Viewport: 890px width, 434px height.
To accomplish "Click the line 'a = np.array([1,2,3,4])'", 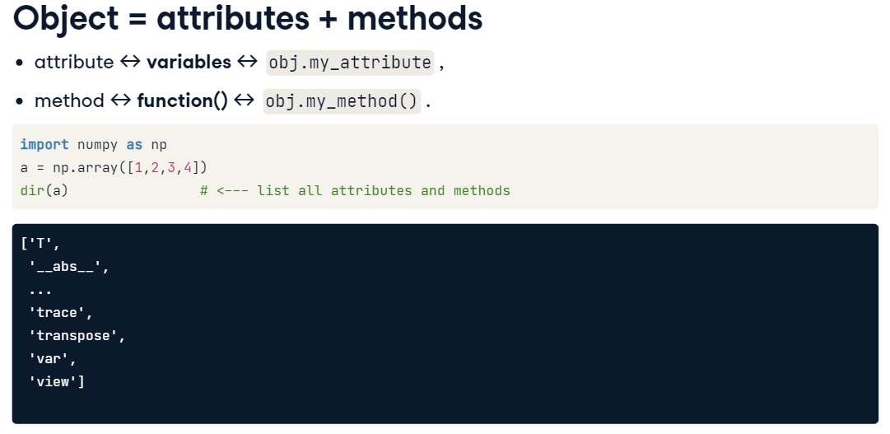I will pos(114,167).
